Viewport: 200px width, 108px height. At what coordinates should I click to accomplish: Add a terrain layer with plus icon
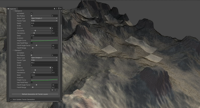pos(52,90)
